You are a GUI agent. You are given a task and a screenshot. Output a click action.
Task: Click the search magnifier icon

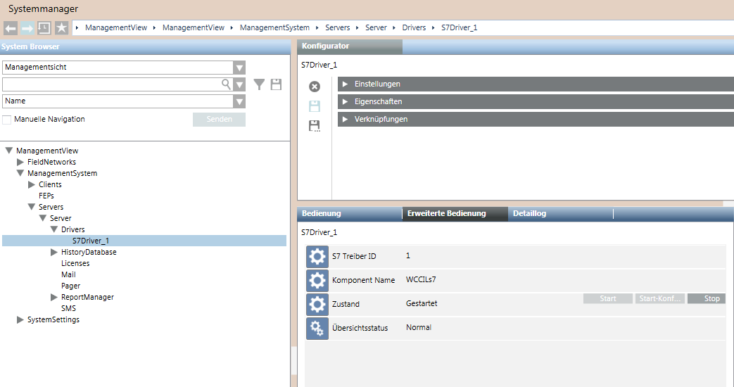click(x=227, y=84)
